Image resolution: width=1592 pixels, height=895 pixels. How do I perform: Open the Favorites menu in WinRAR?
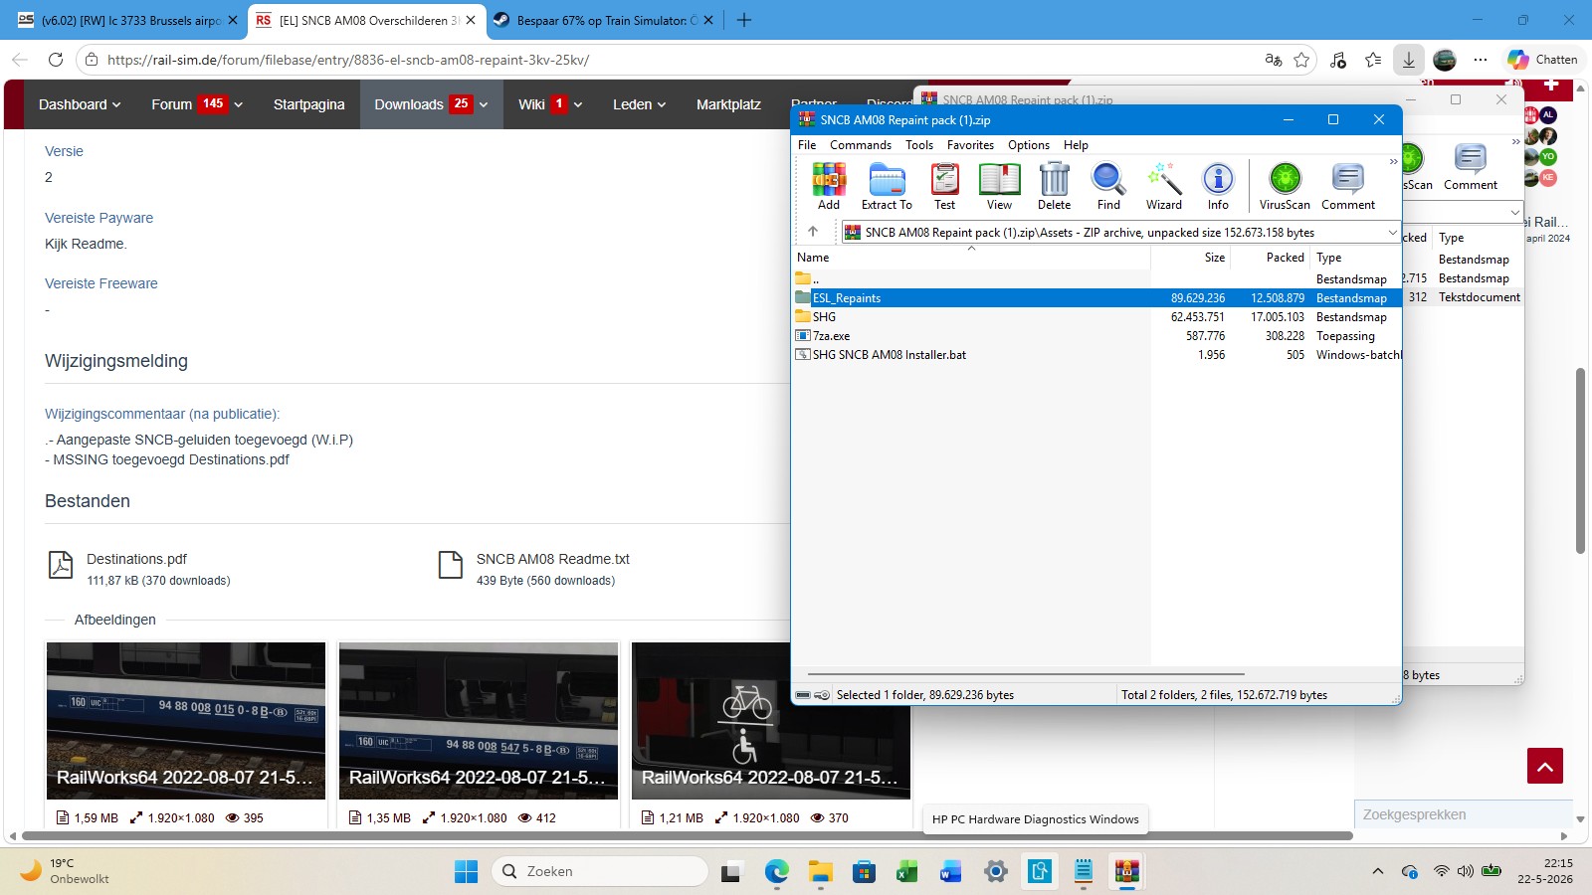pos(970,145)
